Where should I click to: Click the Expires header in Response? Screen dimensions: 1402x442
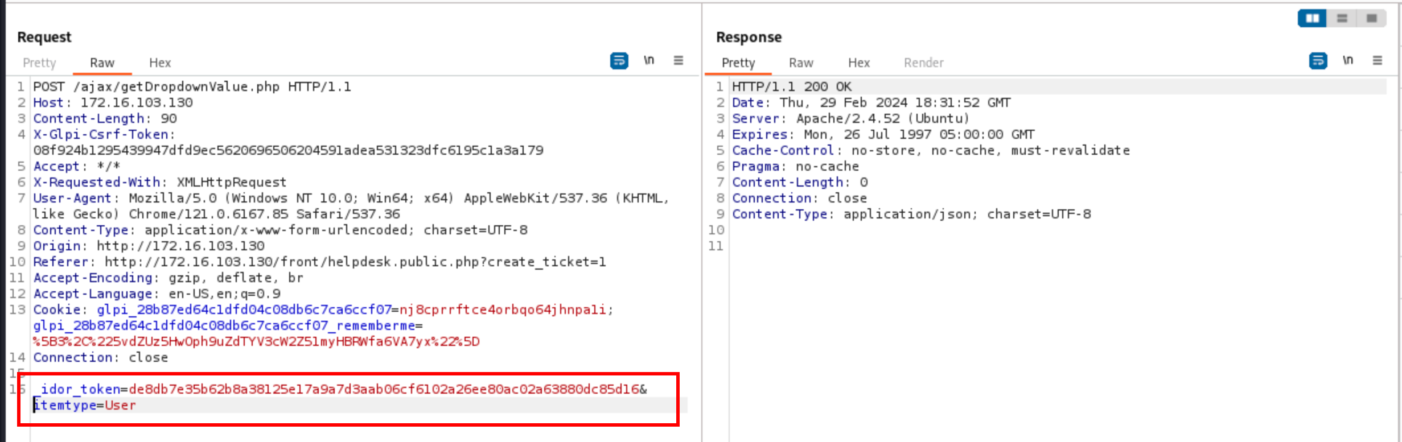tap(883, 134)
